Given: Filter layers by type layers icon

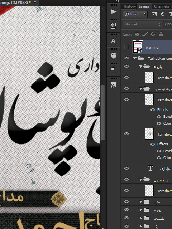Looking at the screenshot, I should pyautogui.click(x=171, y=14).
